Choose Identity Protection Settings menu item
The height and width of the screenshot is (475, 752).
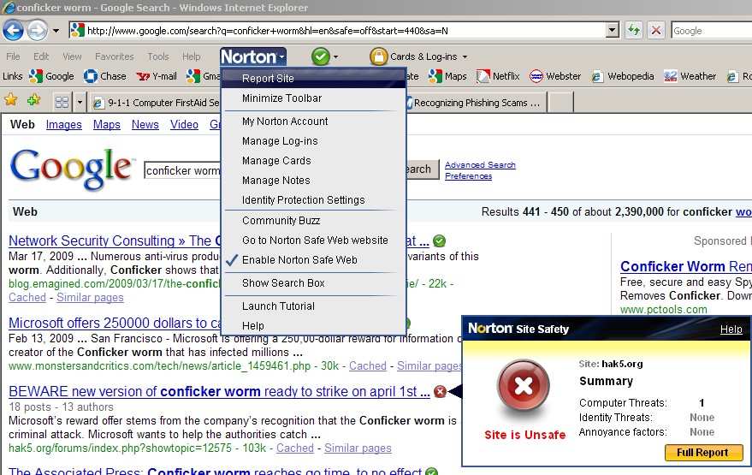(x=303, y=200)
